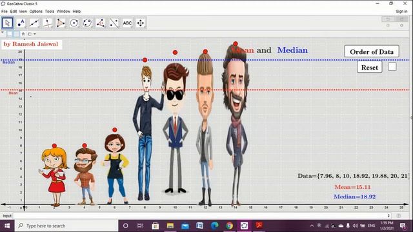Open Adobe Acrobat from the taskbar
The height and width of the screenshot is (232, 413).
coord(259,226)
